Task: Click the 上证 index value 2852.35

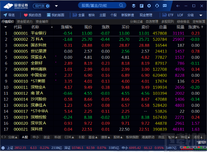Action: tap(20, 148)
